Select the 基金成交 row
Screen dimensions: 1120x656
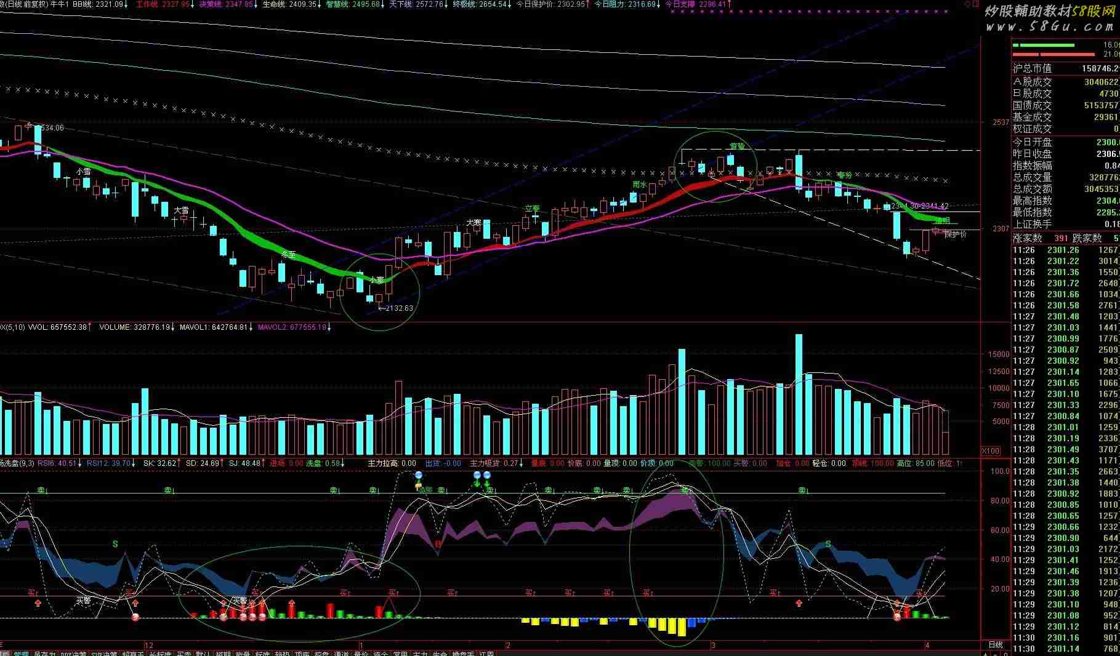(1066, 117)
